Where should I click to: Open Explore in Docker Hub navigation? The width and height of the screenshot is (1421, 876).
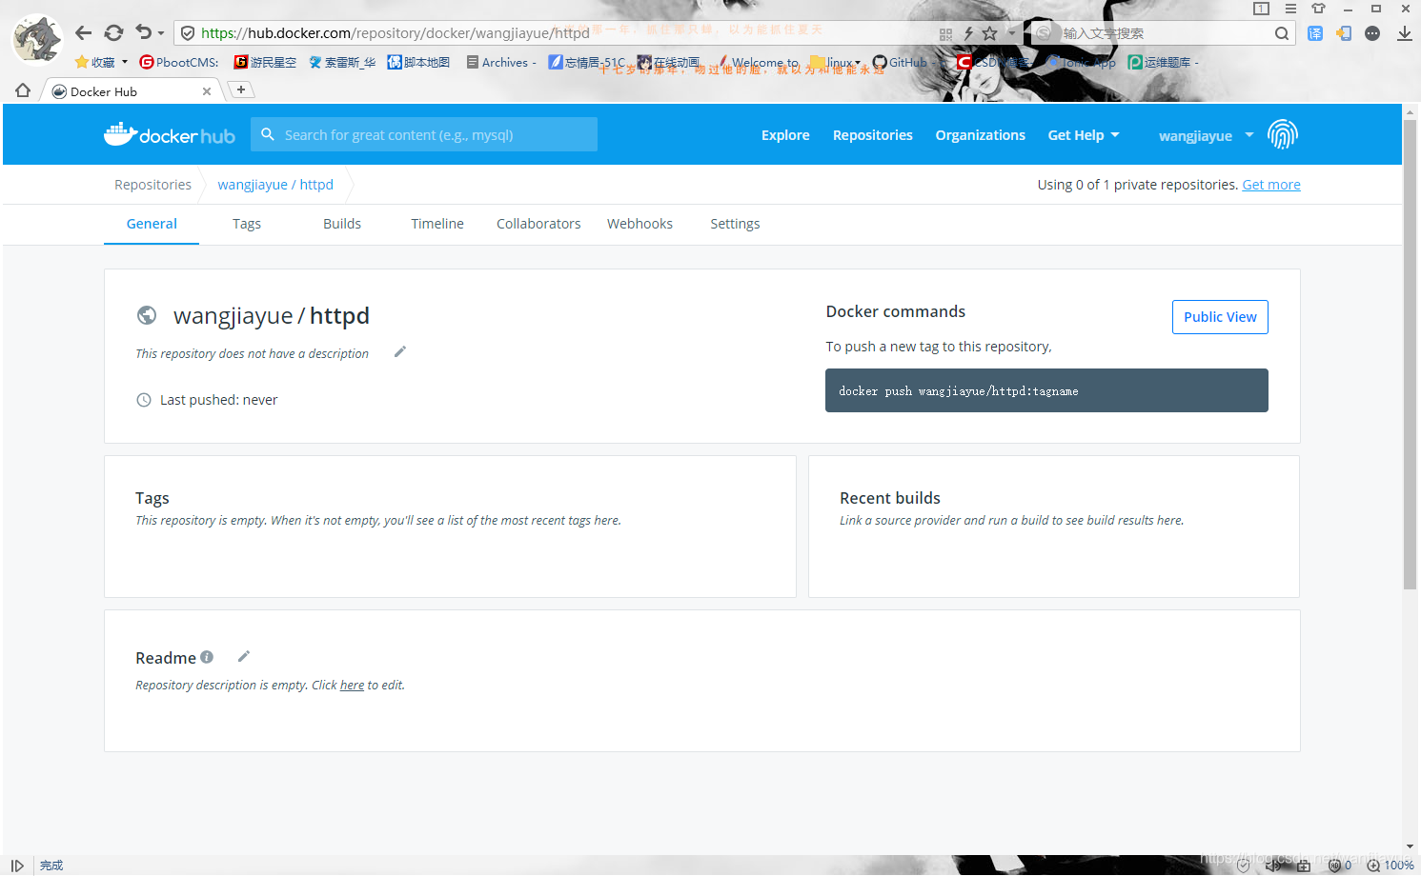(785, 135)
